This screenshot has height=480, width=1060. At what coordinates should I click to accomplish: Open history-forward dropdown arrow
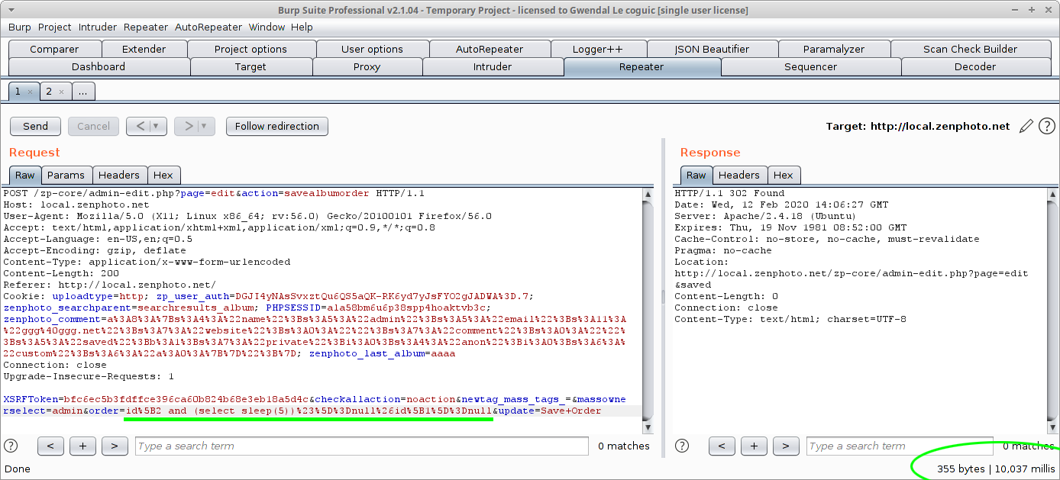[204, 126]
